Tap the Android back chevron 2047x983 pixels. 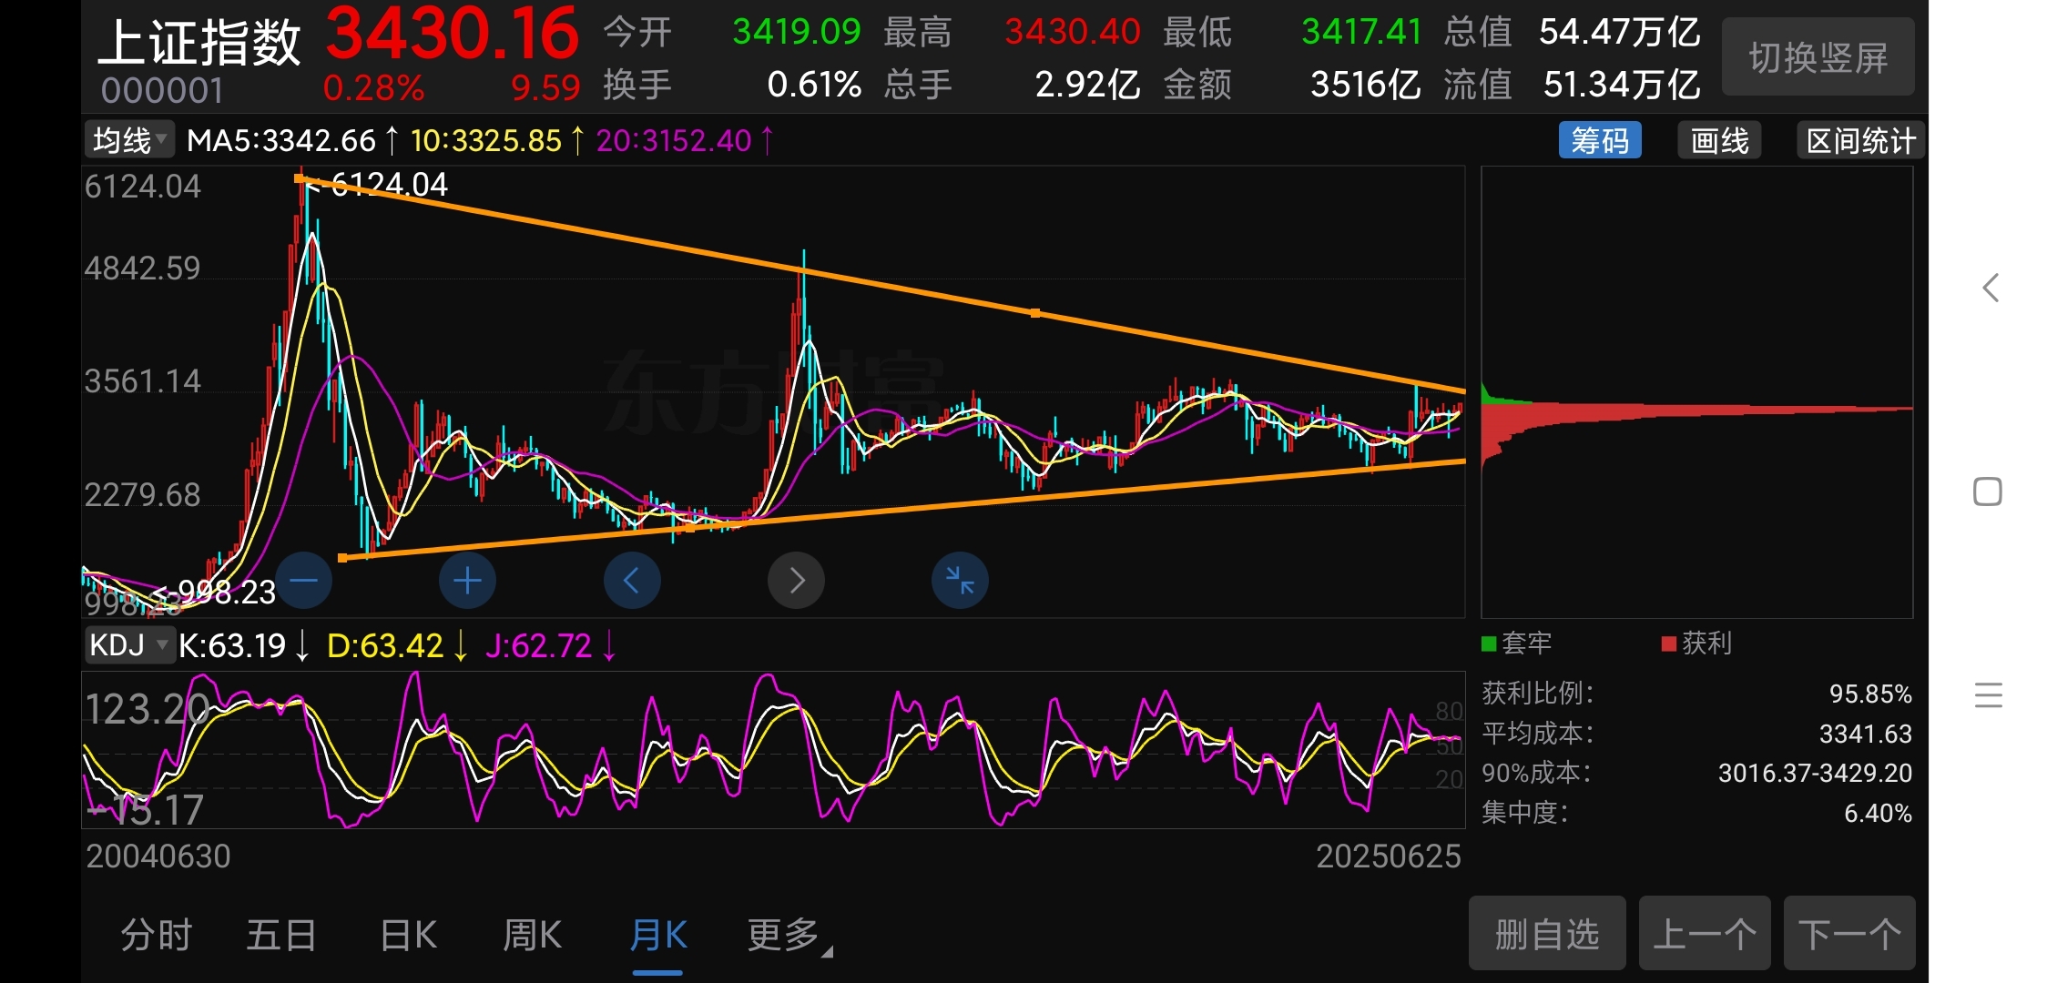coord(1991,289)
